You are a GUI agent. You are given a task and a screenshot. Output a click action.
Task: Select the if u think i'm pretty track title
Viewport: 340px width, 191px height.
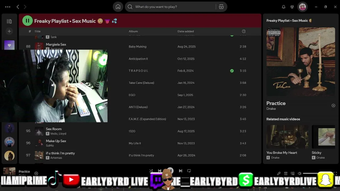(60, 153)
